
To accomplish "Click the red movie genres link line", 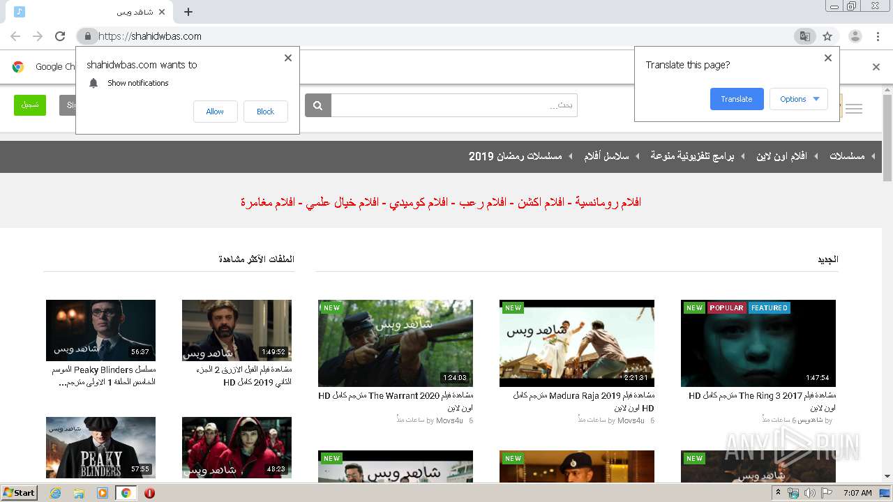I will pos(441,202).
